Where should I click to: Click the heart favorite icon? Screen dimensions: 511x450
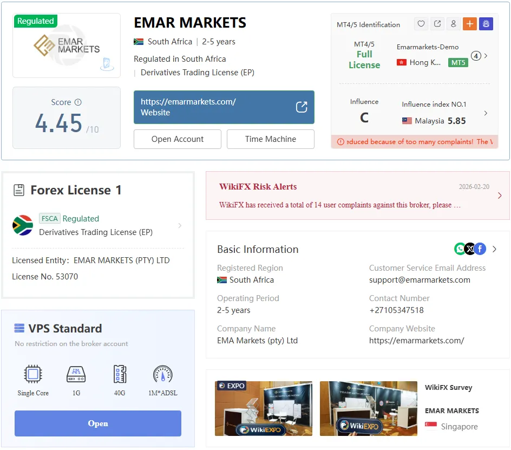click(x=421, y=24)
